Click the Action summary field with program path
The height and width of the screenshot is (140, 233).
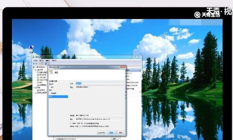(100, 119)
